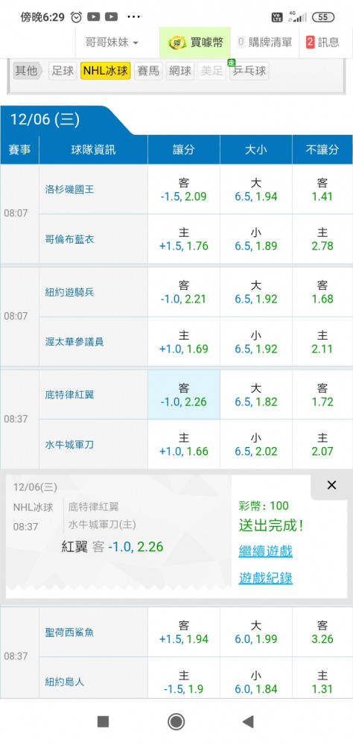Toggle 底特律紅翼 客 -1.0, 2.26 selection
This screenshot has height=745, width=353.
click(184, 395)
